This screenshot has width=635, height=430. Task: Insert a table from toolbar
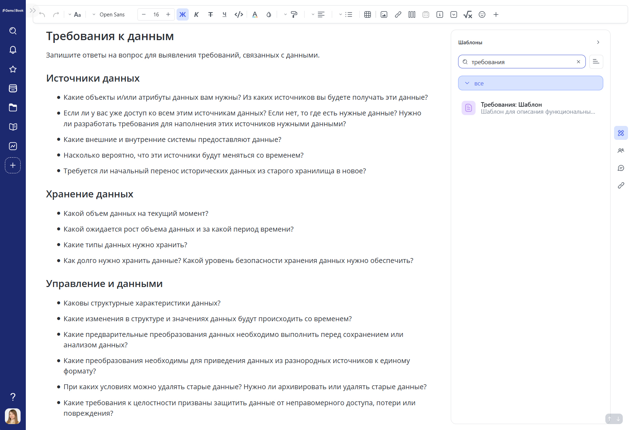(367, 15)
